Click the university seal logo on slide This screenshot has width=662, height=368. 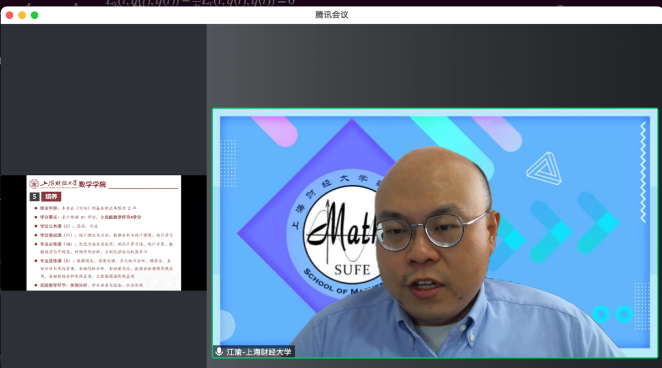[34, 184]
